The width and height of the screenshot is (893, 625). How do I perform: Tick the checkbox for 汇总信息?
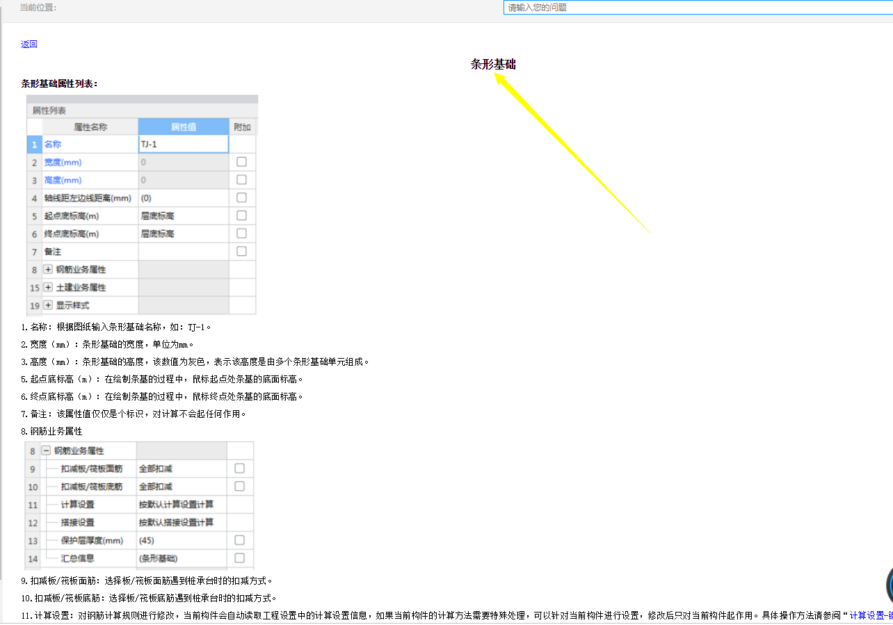239,558
